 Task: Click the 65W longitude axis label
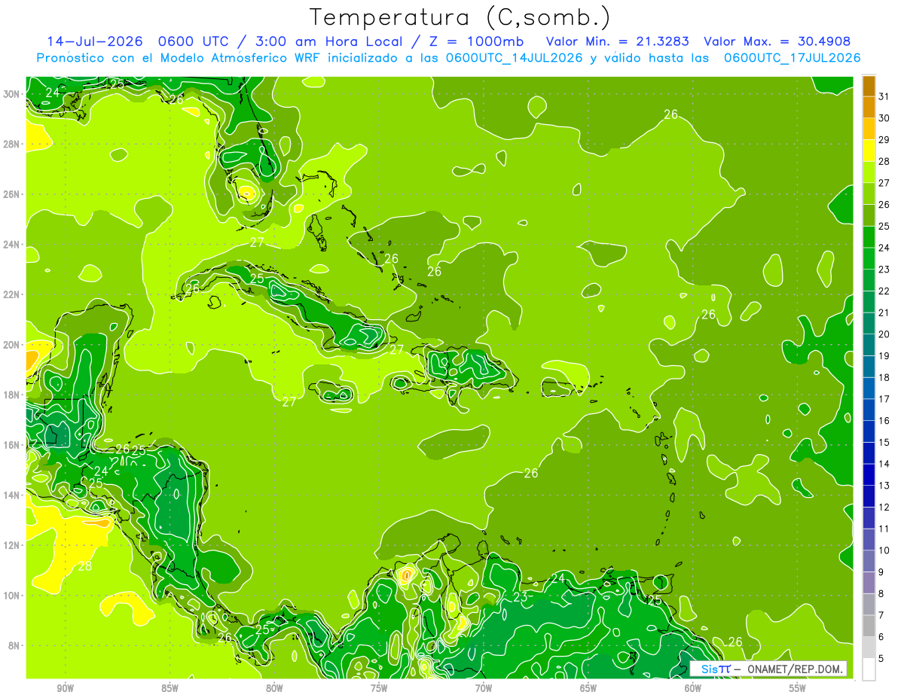[588, 688]
